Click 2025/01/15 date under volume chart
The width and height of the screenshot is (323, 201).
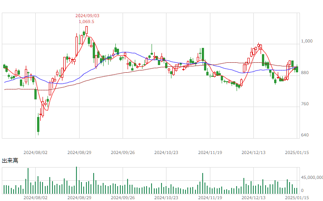point(297,198)
